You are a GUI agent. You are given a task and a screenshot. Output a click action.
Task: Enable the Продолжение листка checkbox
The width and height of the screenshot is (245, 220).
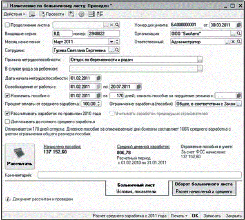click(7, 25)
